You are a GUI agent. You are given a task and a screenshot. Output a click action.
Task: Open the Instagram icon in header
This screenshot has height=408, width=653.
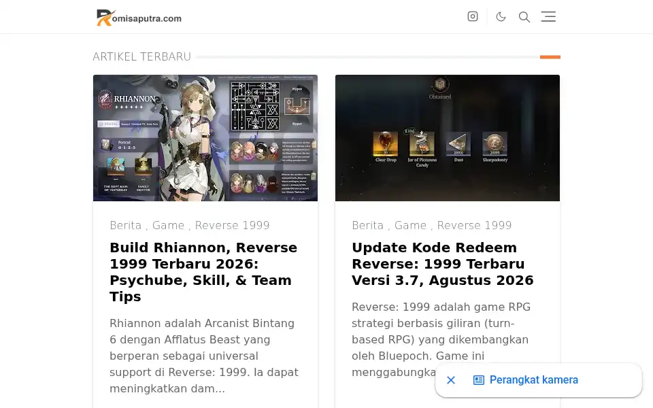(472, 16)
